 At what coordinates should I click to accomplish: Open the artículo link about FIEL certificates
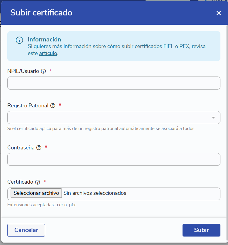[x=48, y=53]
